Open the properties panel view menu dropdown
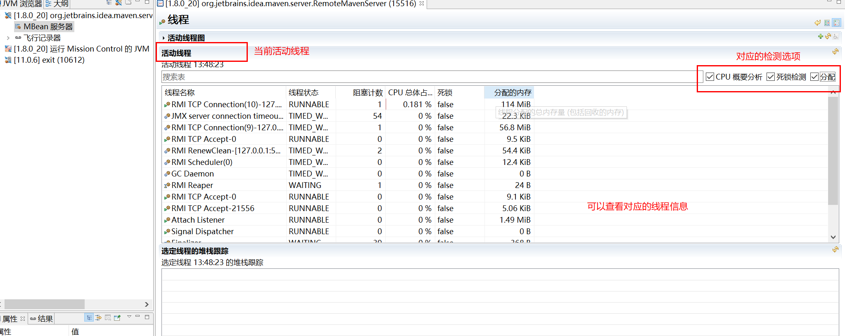Viewport: 845px width, 336px height. [129, 317]
